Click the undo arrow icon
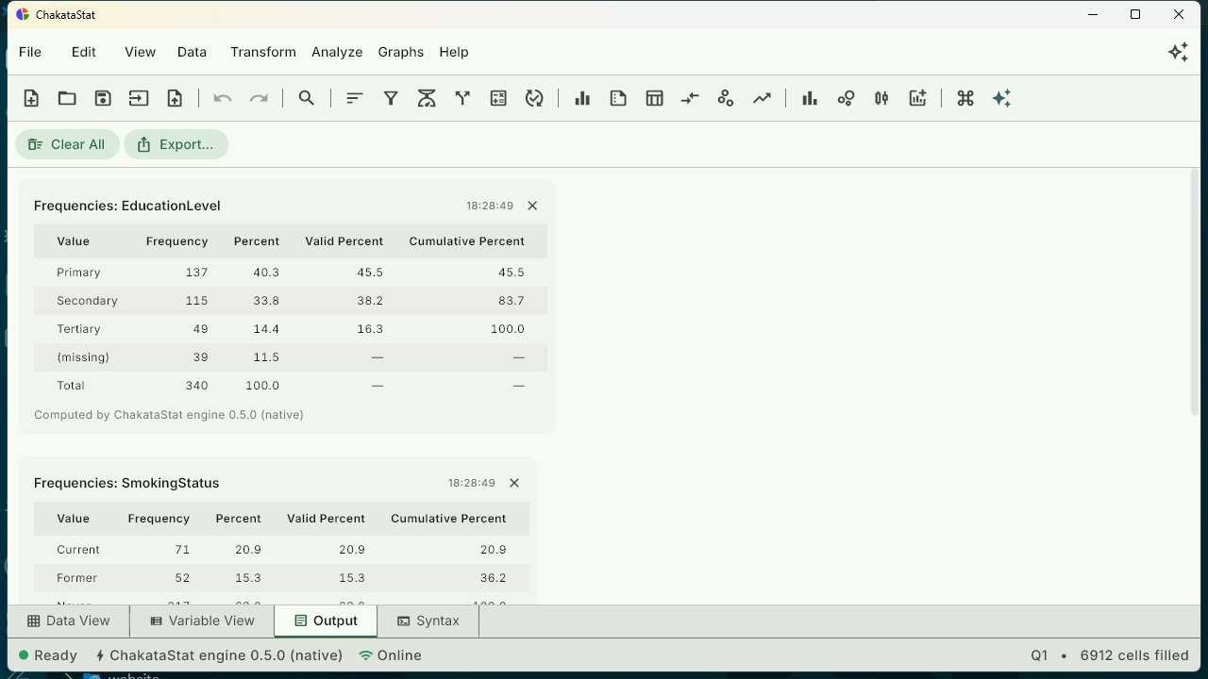Viewport: 1208px width, 679px height. tap(223, 98)
